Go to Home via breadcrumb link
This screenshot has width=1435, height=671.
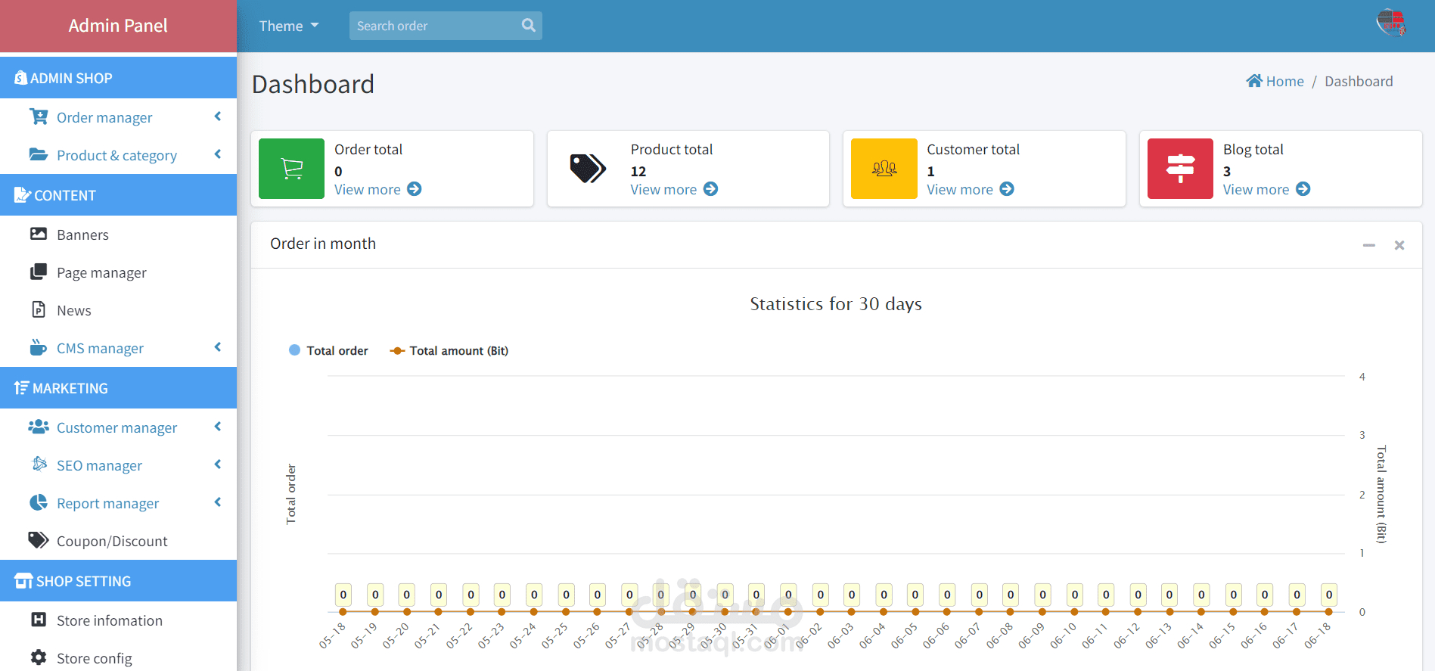pos(1275,81)
